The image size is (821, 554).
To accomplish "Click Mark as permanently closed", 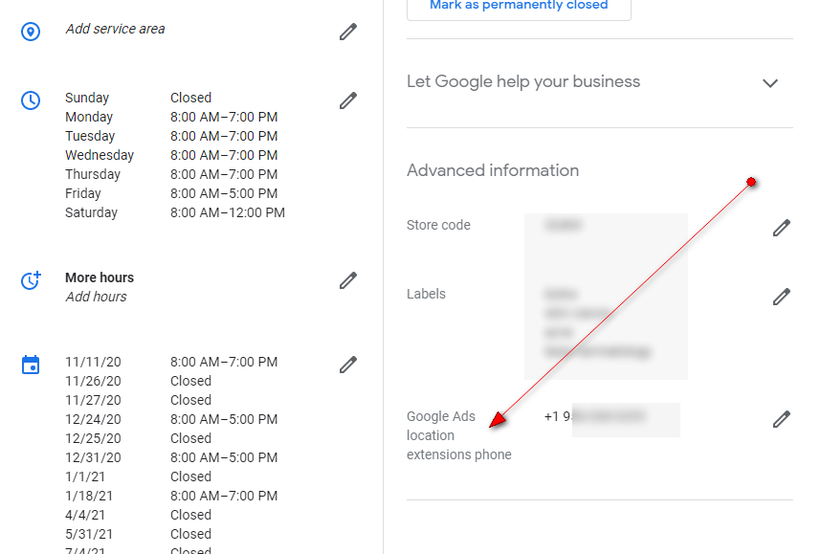I will pyautogui.click(x=518, y=6).
